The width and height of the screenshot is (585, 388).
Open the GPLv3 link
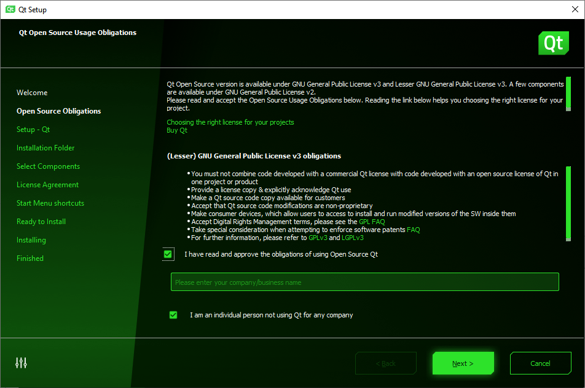click(x=318, y=238)
